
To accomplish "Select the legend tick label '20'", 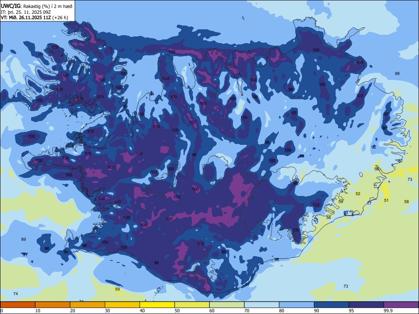I will [x=72, y=311].
